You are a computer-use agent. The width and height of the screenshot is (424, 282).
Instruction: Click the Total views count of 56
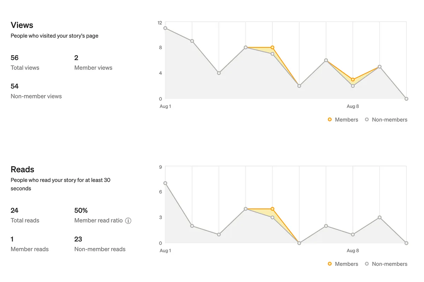coord(14,58)
